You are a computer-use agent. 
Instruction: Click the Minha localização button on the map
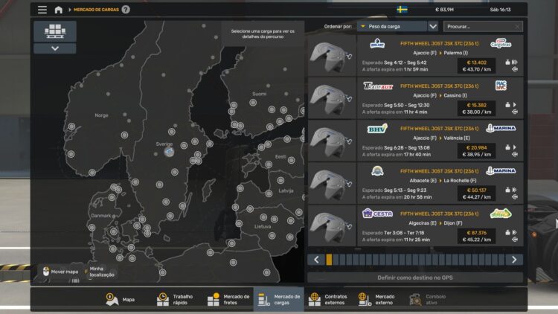(x=100, y=272)
